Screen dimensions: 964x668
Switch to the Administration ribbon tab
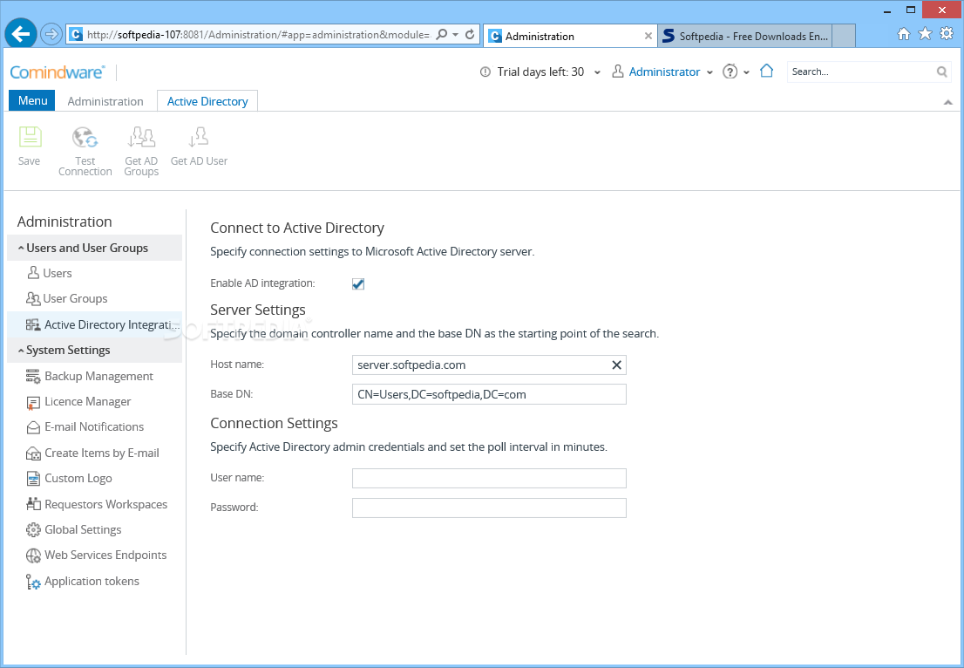(x=105, y=101)
